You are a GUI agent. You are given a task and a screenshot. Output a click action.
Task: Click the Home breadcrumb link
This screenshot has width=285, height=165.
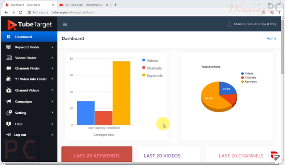[x=271, y=38]
